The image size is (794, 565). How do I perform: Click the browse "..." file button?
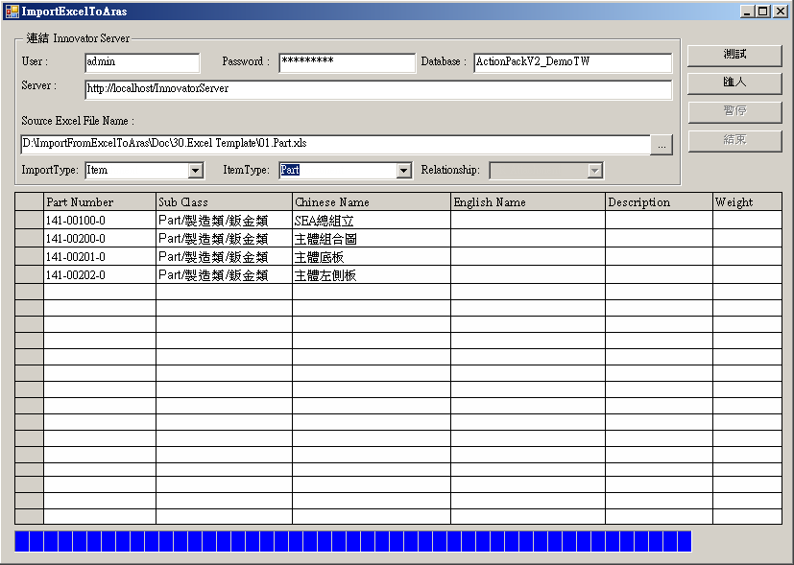[662, 145]
